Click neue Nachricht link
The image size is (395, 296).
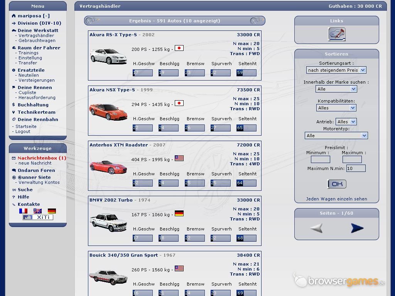pyautogui.click(x=35, y=163)
